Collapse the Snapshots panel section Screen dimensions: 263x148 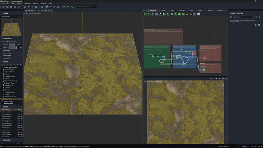click(x=2, y=140)
